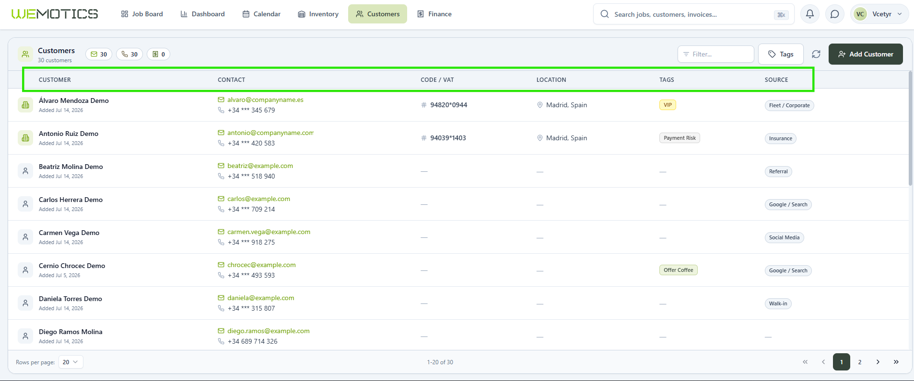
Task: Open the Finance tab
Action: [434, 14]
